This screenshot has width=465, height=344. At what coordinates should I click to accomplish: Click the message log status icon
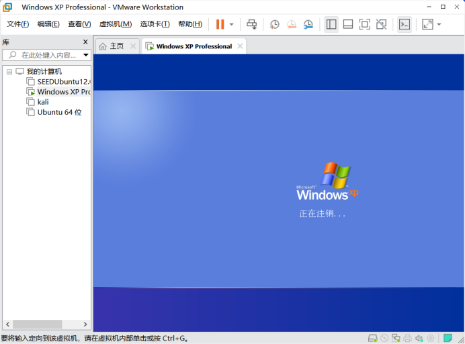tap(448, 338)
